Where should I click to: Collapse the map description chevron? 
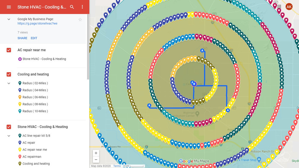[x=9, y=19]
